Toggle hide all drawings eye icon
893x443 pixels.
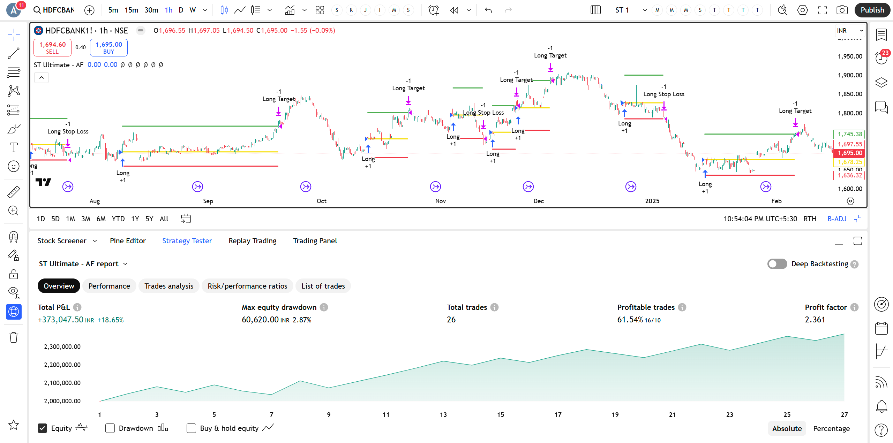point(14,293)
